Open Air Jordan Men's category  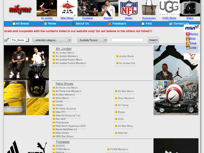[65, 53]
